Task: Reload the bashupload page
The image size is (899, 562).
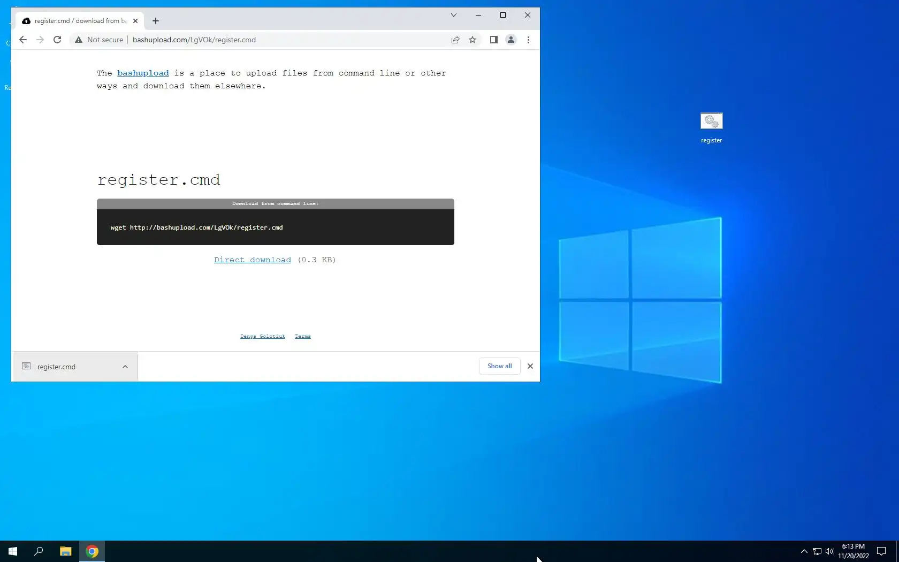Action: (x=57, y=40)
